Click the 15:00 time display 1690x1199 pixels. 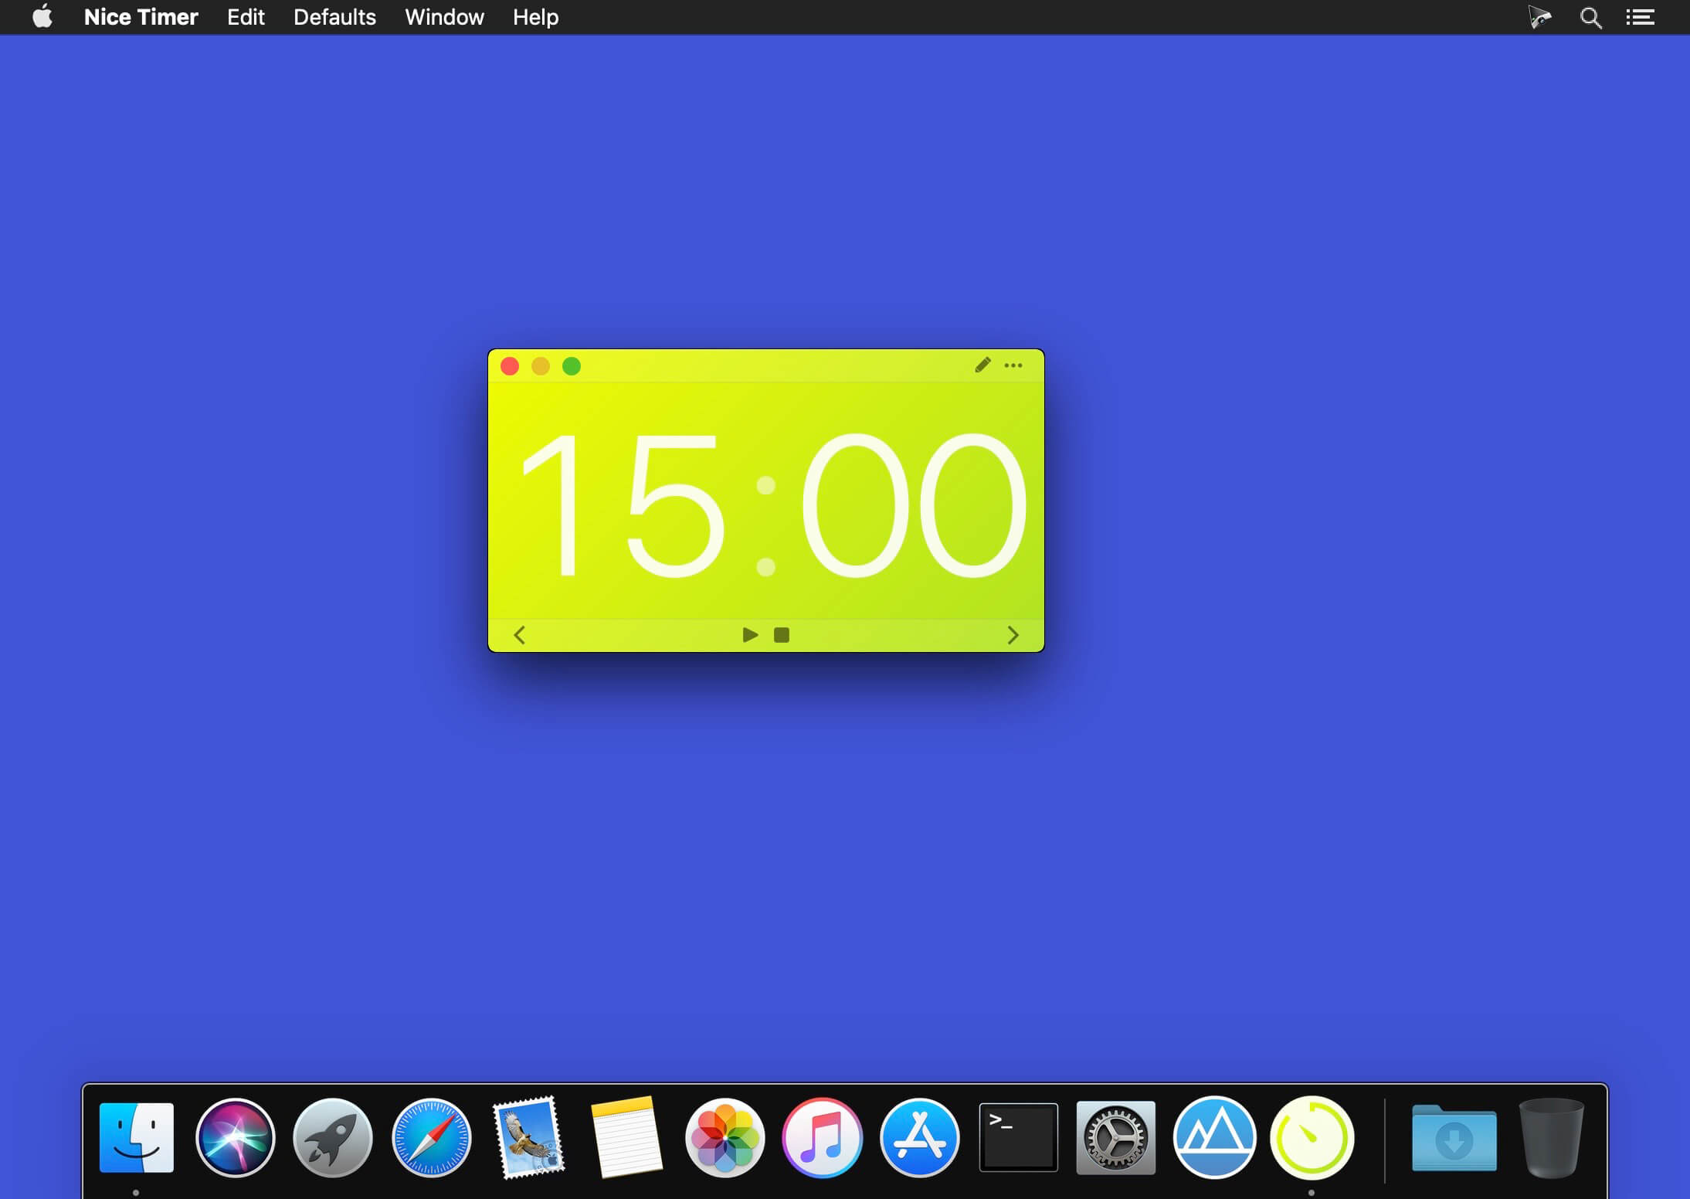(x=772, y=504)
